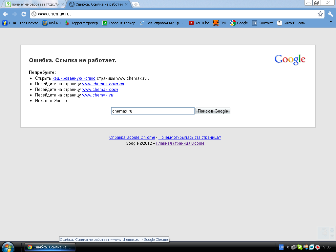Open the Mail.Ru bookmark
This screenshot has width=336, height=252.
(x=52, y=23)
